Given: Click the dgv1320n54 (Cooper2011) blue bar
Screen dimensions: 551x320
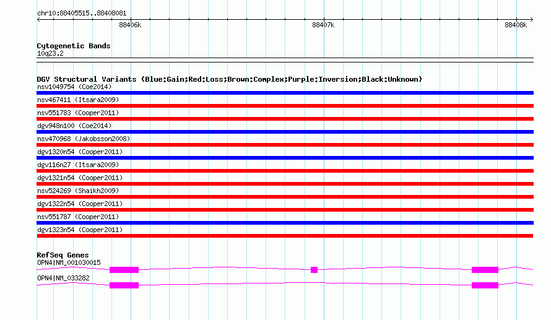Looking at the screenshot, I should pyautogui.click(x=285, y=158).
